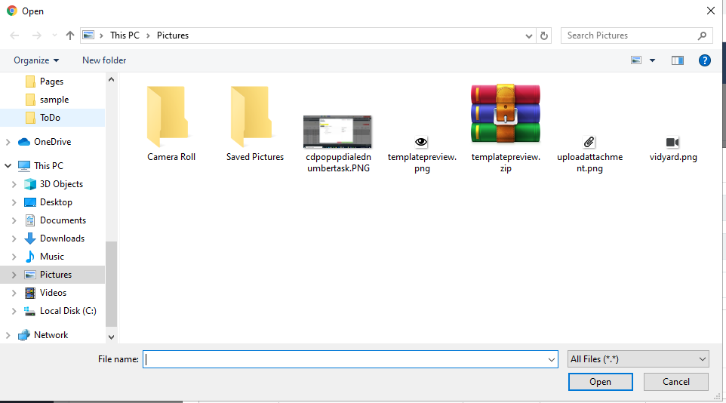Expand the OneDrive tree node

(8, 142)
